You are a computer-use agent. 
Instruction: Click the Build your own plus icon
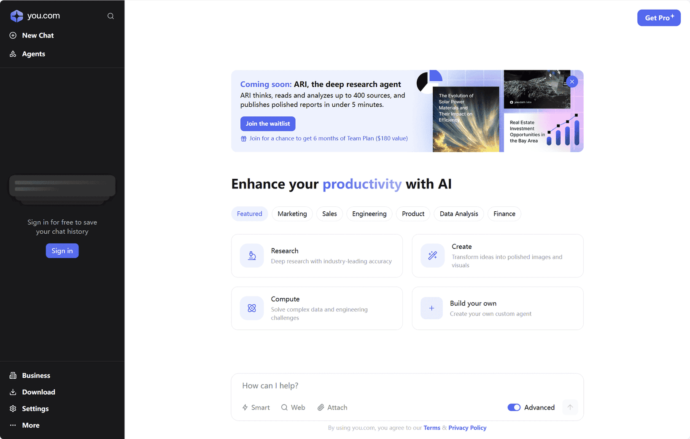point(431,308)
